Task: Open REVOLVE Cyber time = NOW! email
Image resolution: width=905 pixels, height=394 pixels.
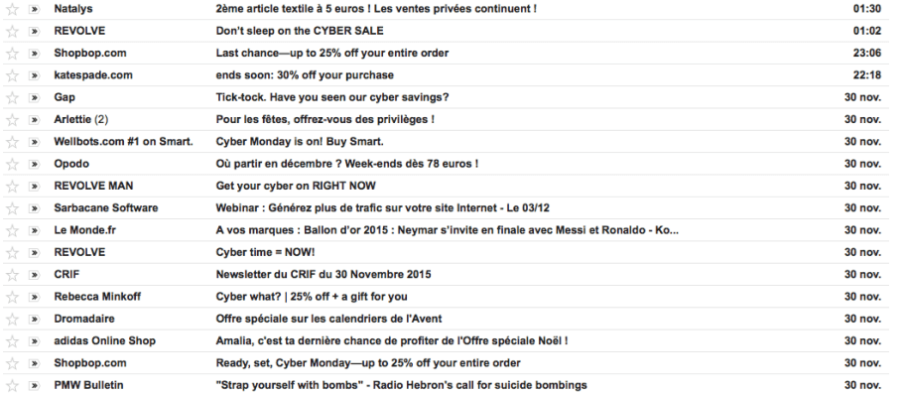Action: tap(447, 252)
